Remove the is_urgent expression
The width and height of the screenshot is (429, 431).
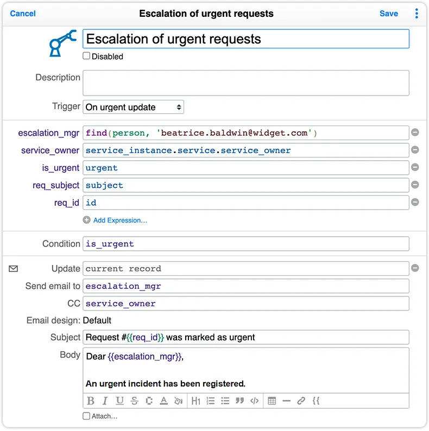point(415,167)
